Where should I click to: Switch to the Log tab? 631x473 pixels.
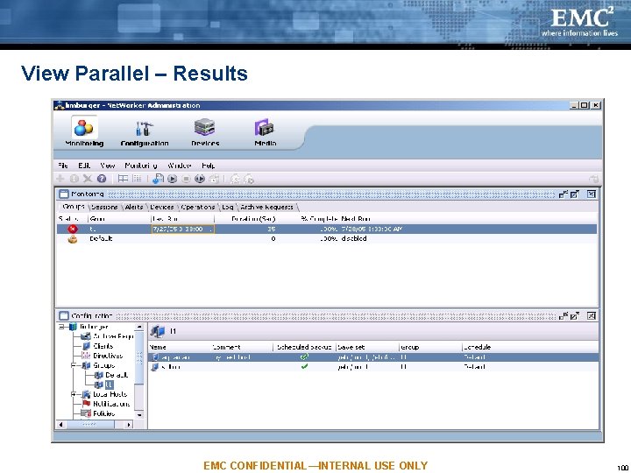point(227,207)
